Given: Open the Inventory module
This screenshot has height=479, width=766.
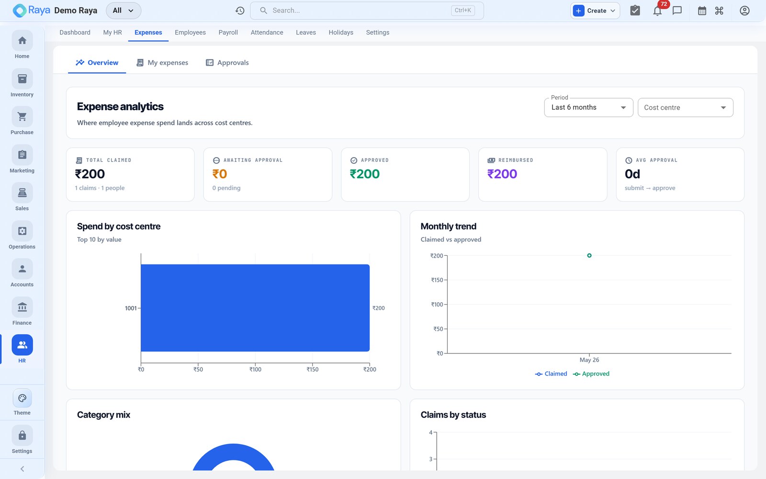Looking at the screenshot, I should pos(22,83).
